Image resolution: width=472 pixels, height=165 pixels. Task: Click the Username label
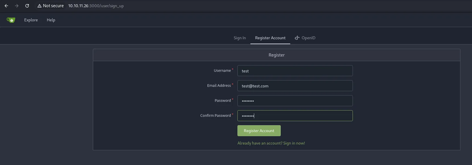pyautogui.click(x=222, y=70)
